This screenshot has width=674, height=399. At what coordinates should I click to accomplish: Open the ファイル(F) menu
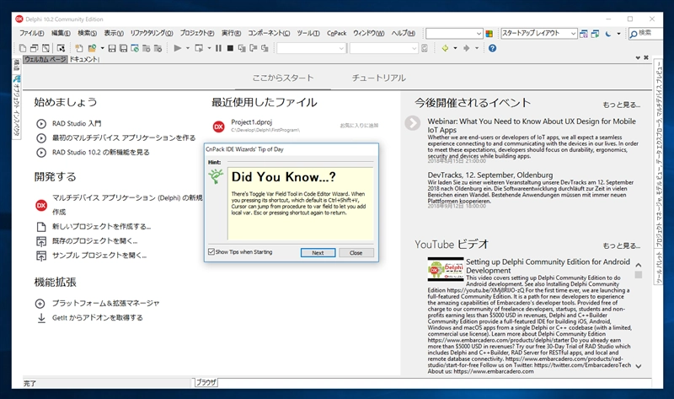click(31, 33)
